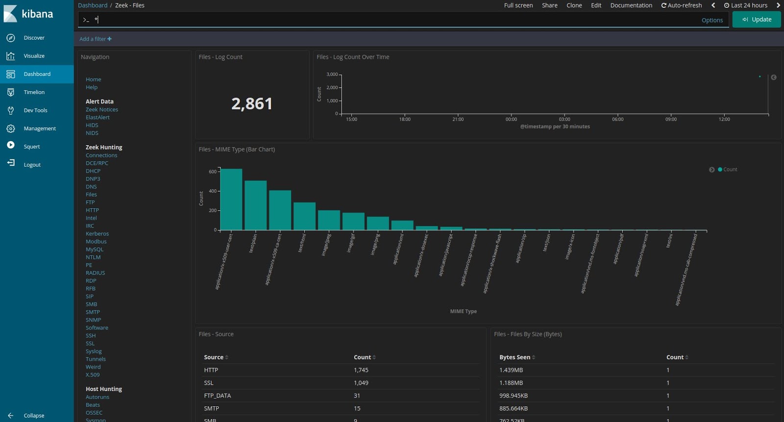Sort Files - Source by Count column
The height and width of the screenshot is (422, 784).
(365, 357)
